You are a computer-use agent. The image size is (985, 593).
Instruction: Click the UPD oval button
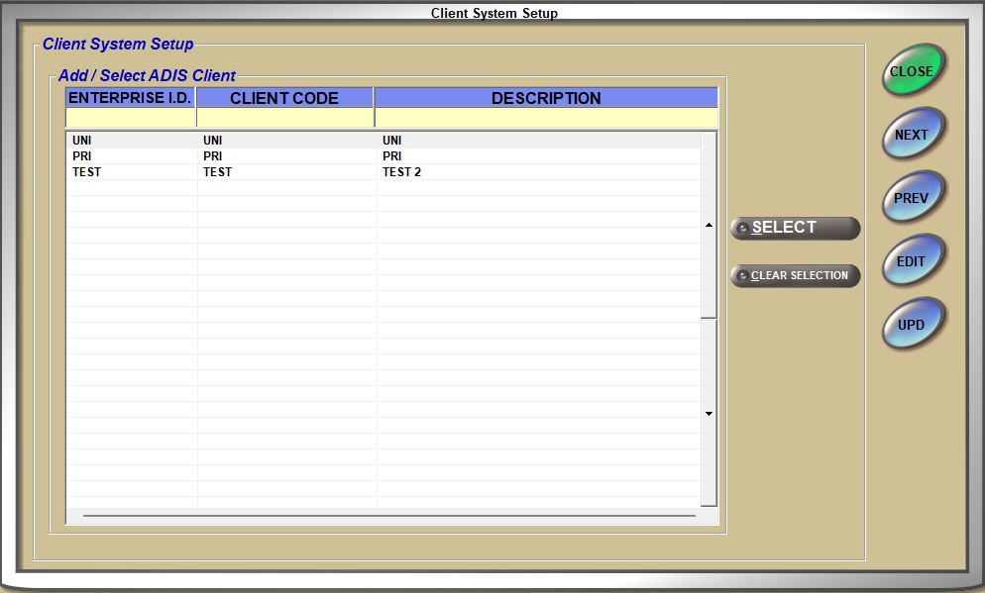(x=912, y=325)
